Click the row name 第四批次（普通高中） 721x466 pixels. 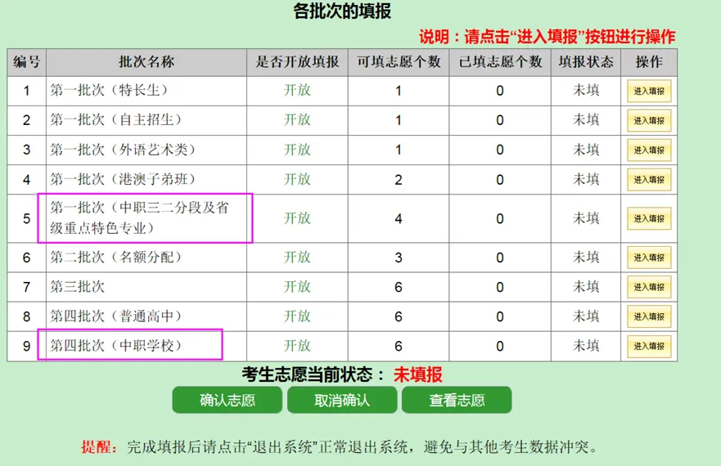pyautogui.click(x=116, y=316)
